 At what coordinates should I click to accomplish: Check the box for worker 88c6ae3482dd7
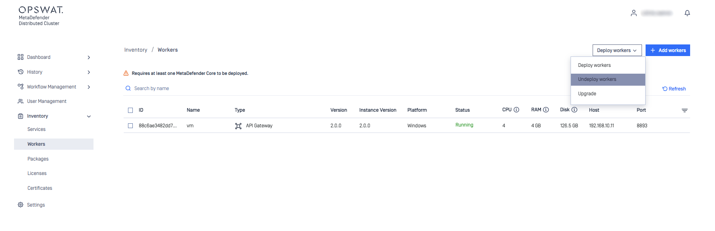point(130,126)
